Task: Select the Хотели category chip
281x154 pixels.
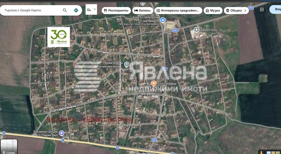Action: point(143,11)
